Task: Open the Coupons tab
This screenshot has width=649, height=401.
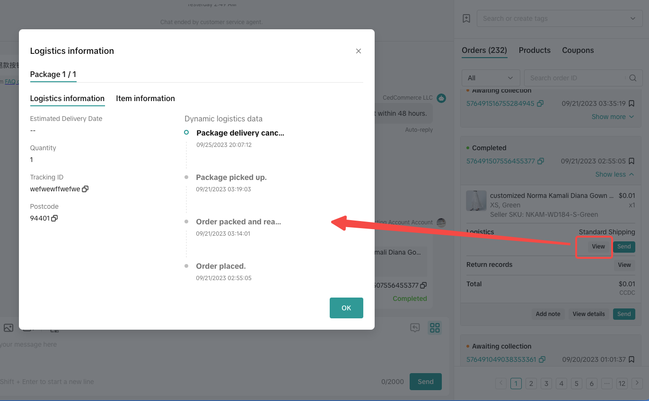Action: [578, 50]
